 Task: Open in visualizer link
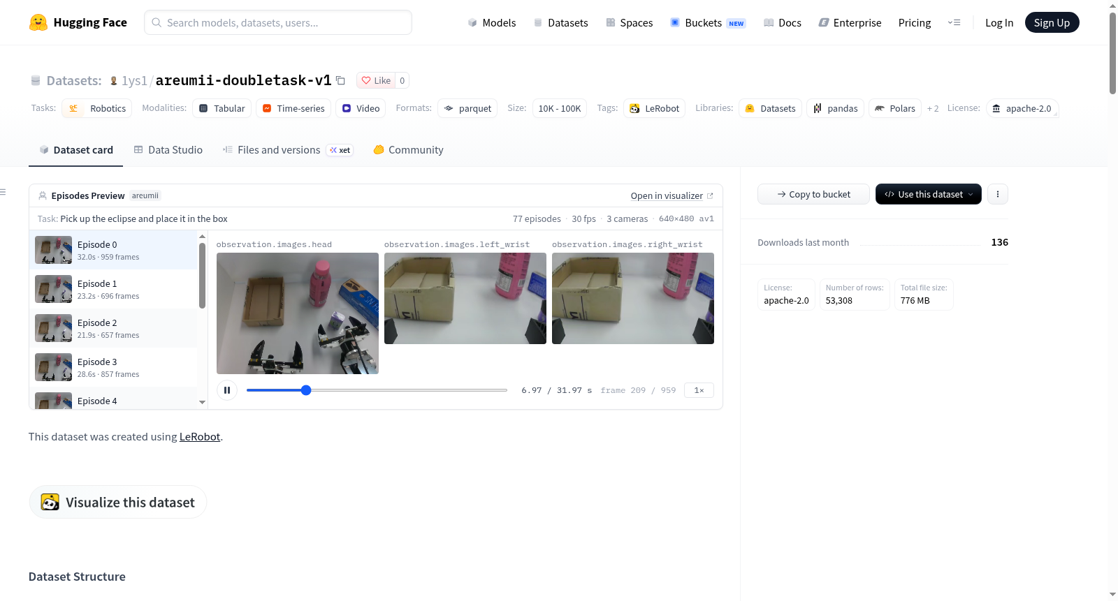tap(671, 195)
